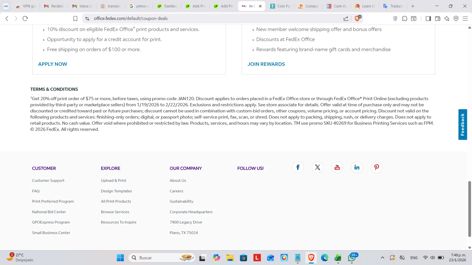Screen dimensions: 472x265
Task: Click the gray shield extension icon
Action: [395, 19]
